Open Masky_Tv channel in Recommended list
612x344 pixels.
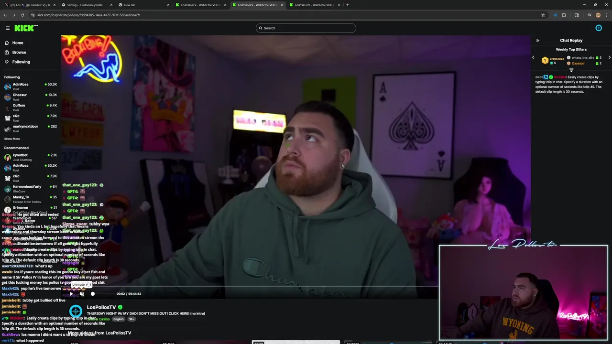coord(30,199)
